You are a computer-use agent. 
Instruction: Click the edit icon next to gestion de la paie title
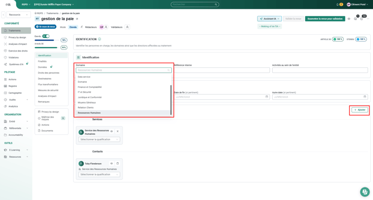[77, 19]
